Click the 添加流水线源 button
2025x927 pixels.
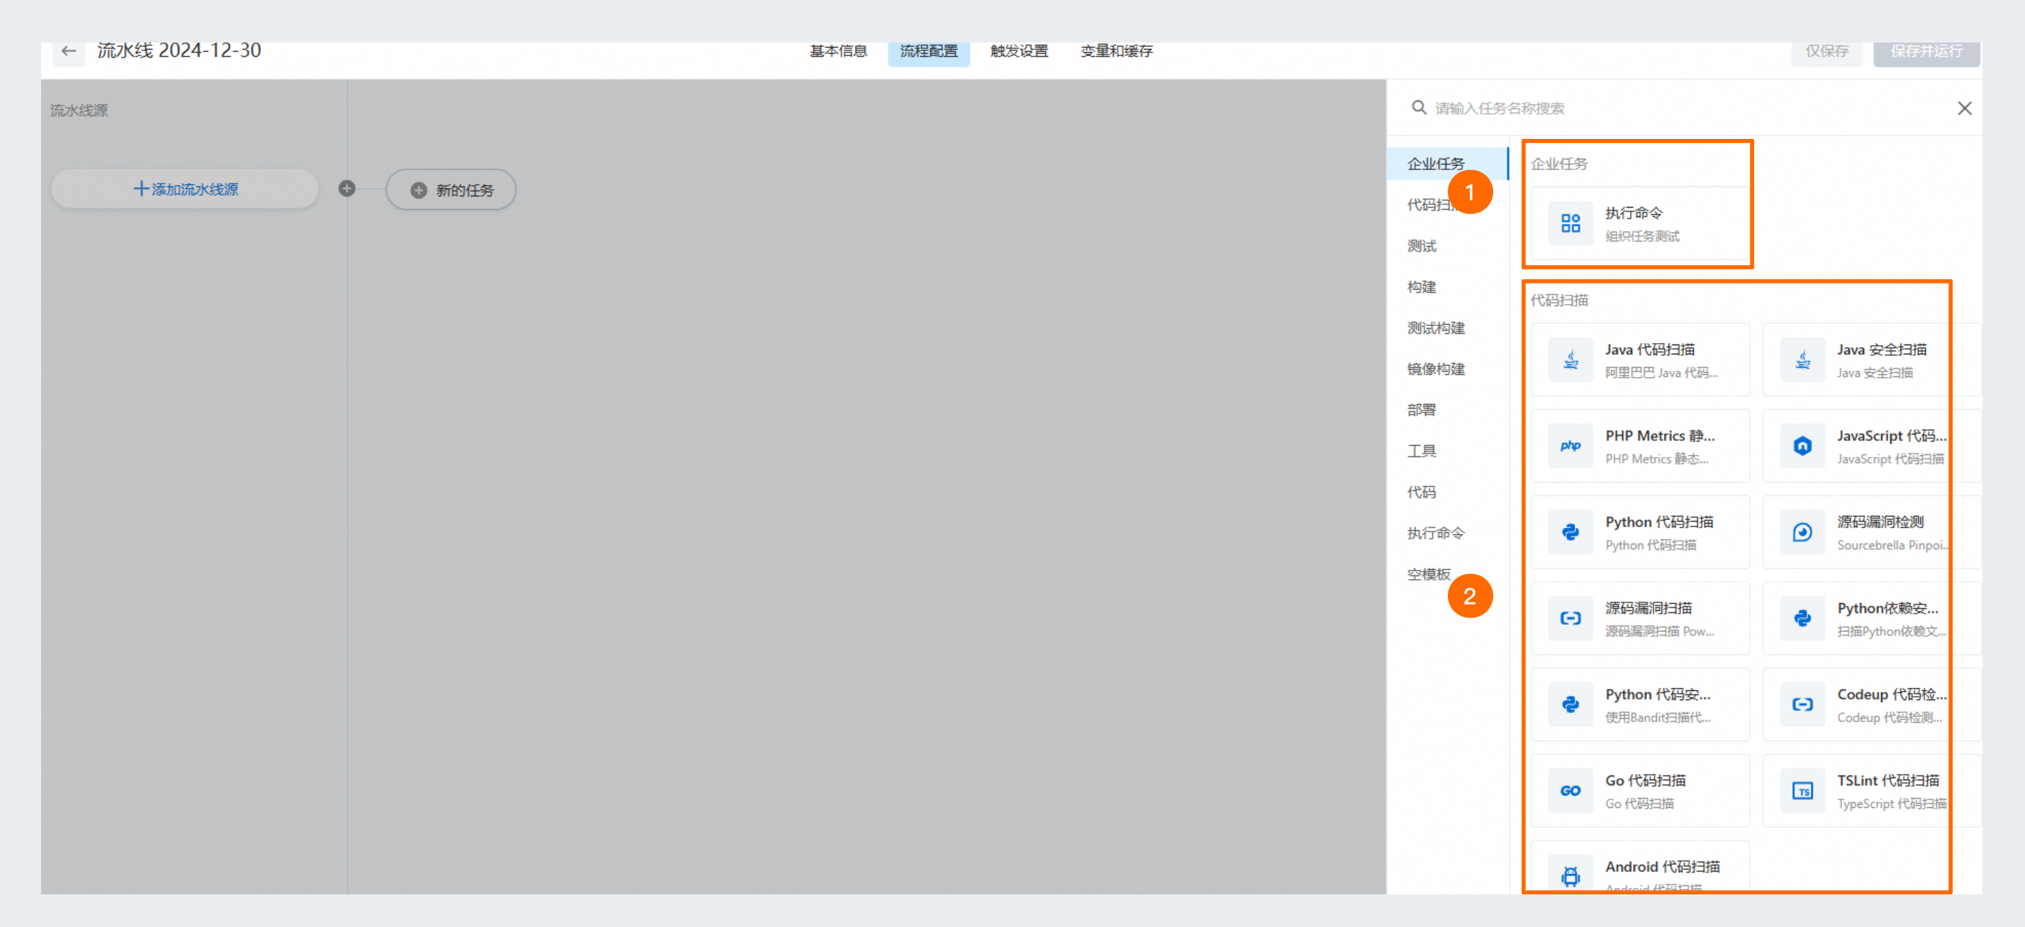tap(184, 189)
